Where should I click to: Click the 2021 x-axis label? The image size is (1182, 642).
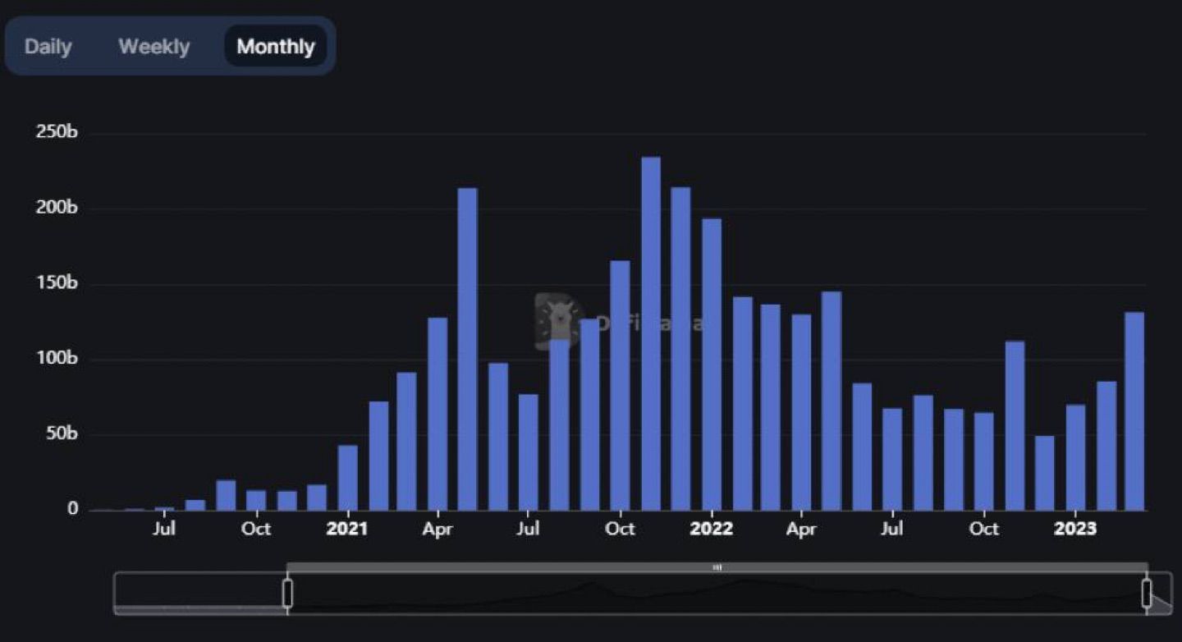coord(347,529)
